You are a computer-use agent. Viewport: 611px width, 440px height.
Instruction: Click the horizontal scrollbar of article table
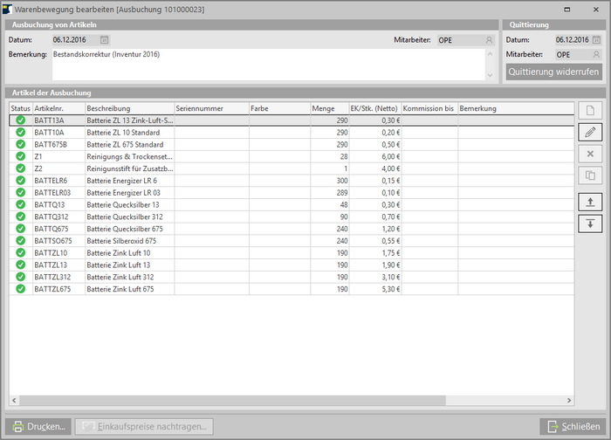pyautogui.click(x=292, y=402)
